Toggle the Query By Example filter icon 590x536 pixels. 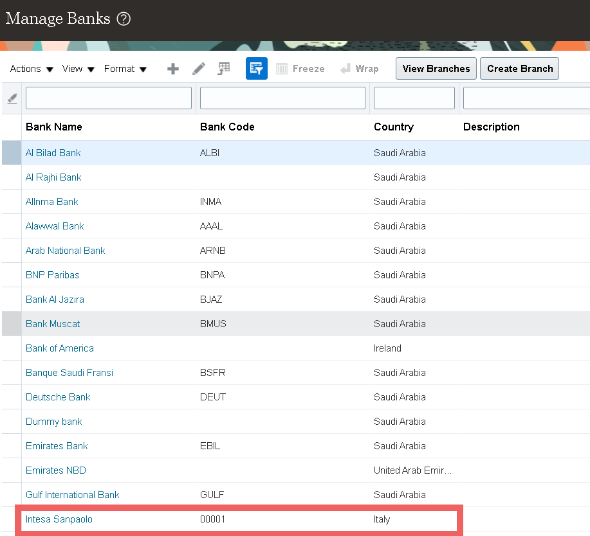pyautogui.click(x=256, y=68)
